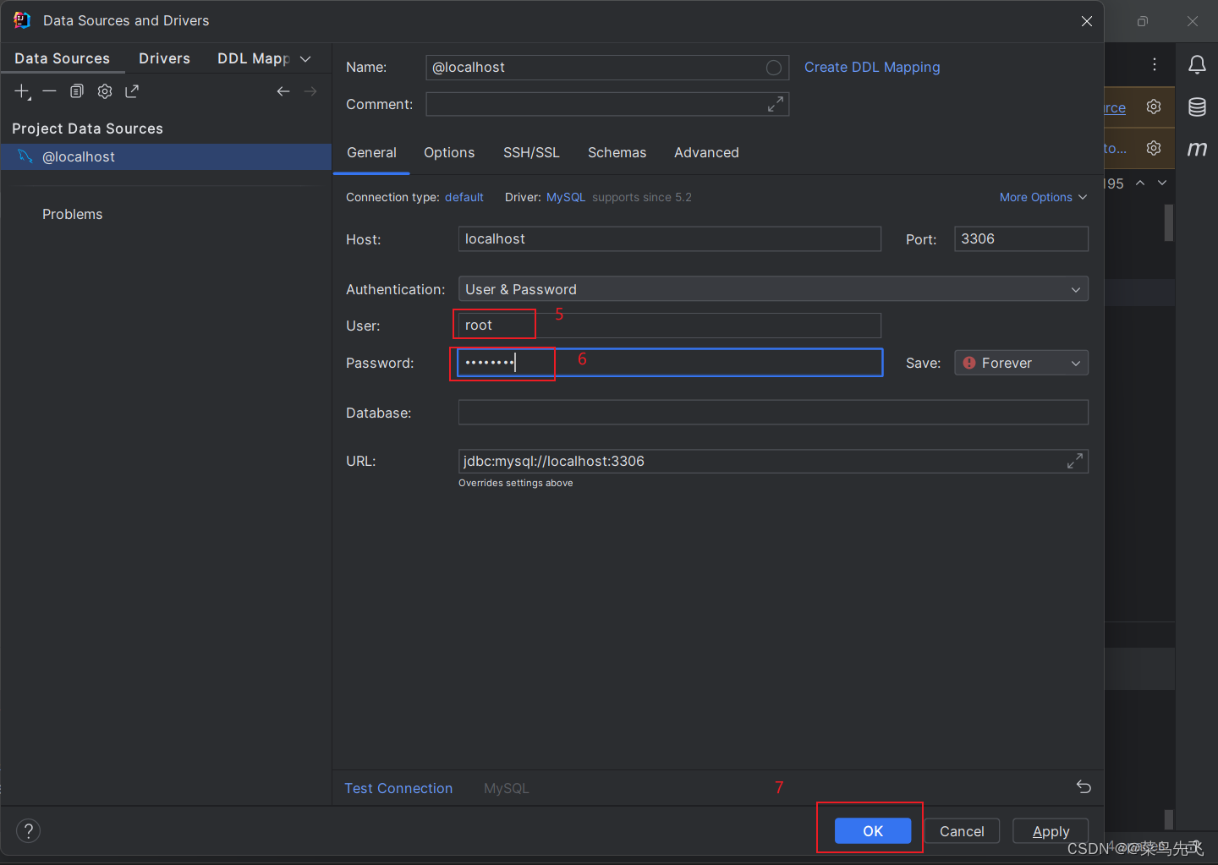The width and height of the screenshot is (1218, 865).
Task: Click the color circle in Name field
Action: 773,68
